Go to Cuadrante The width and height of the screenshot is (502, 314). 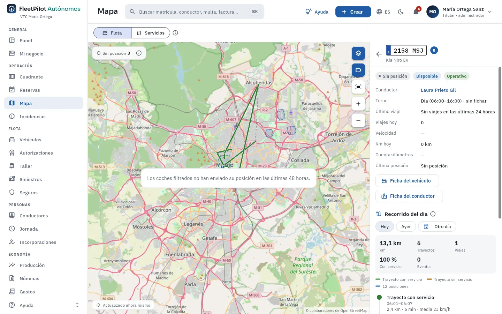point(44,77)
